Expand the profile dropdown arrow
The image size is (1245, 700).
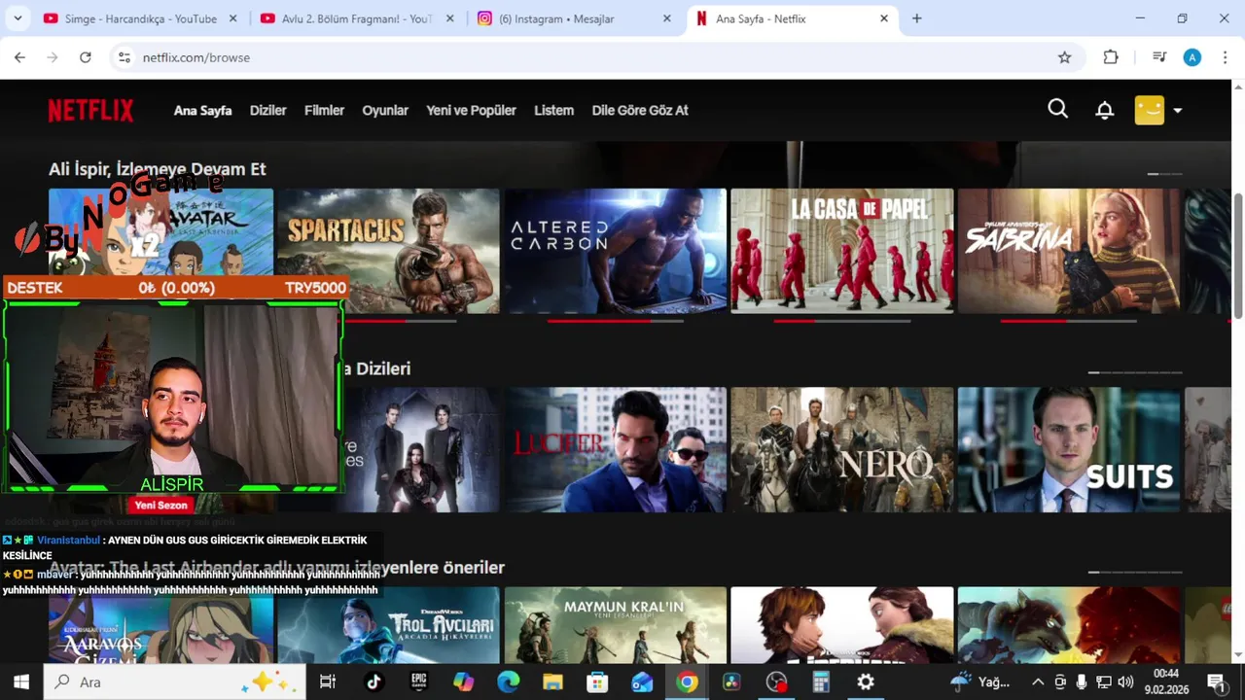tap(1177, 111)
